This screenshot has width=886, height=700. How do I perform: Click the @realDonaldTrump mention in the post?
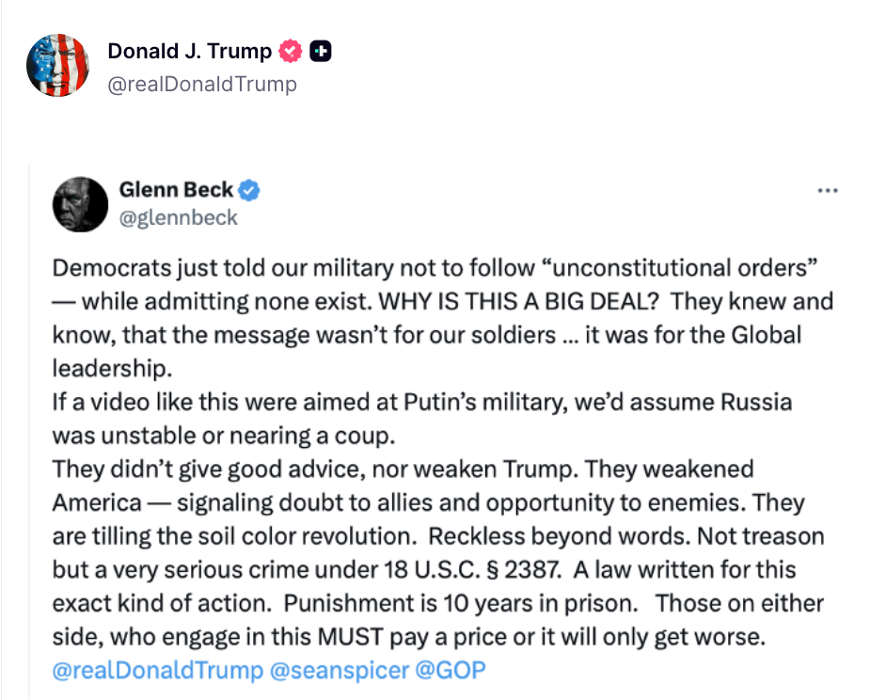pos(157,671)
